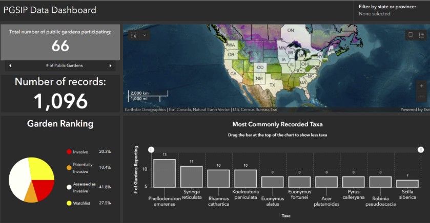Select the Phellodendron amurense bar
Screen dimensions: 430x223
pos(165,173)
